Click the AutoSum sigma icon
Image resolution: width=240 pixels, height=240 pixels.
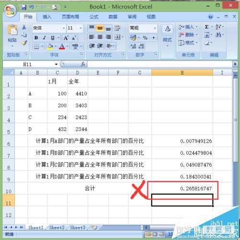click(x=206, y=27)
